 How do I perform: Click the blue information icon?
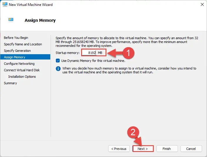point(58,69)
